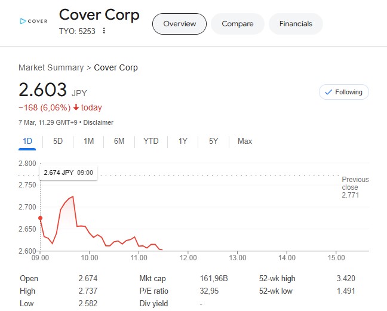This screenshot has height=311, width=387.
Task: Click the 2.674 JPY 09:00 tooltip
Action: [68, 173]
